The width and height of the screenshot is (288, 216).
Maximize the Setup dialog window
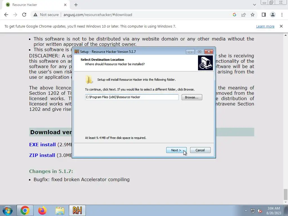(199, 52)
